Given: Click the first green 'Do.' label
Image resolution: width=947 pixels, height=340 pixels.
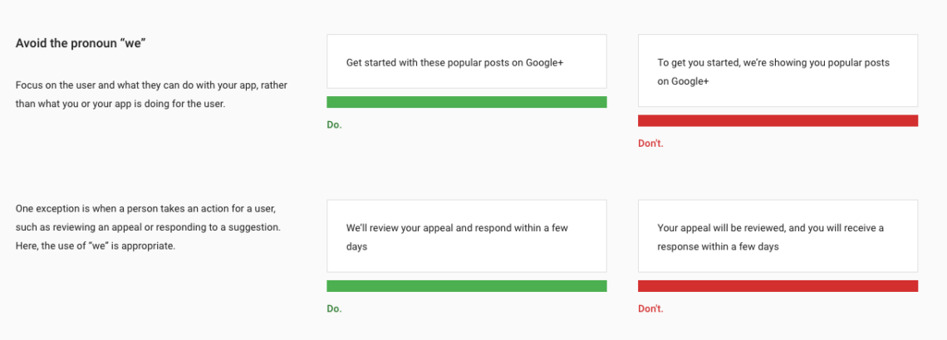Looking at the screenshot, I should (x=334, y=125).
